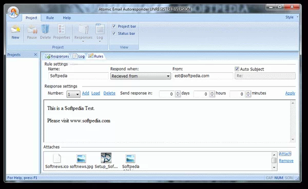
Task: Click the attachments scrollbar thumb
Action: click(274, 160)
